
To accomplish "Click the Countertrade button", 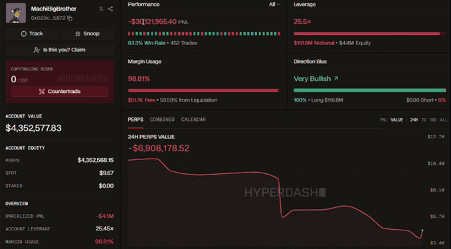I will [60, 92].
